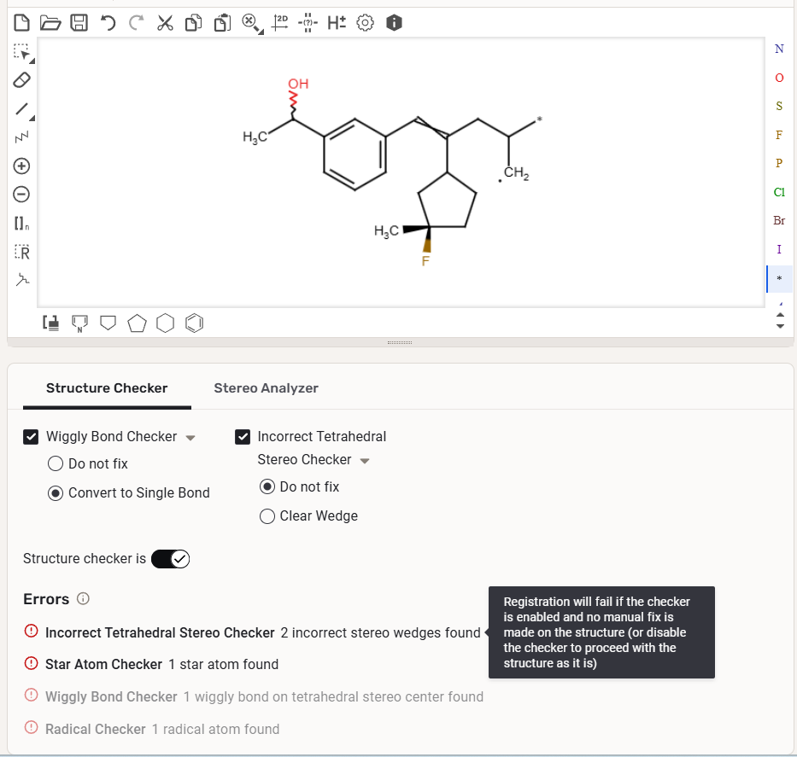
Task: Choose the carbon chain drawing tool
Action: point(21,137)
